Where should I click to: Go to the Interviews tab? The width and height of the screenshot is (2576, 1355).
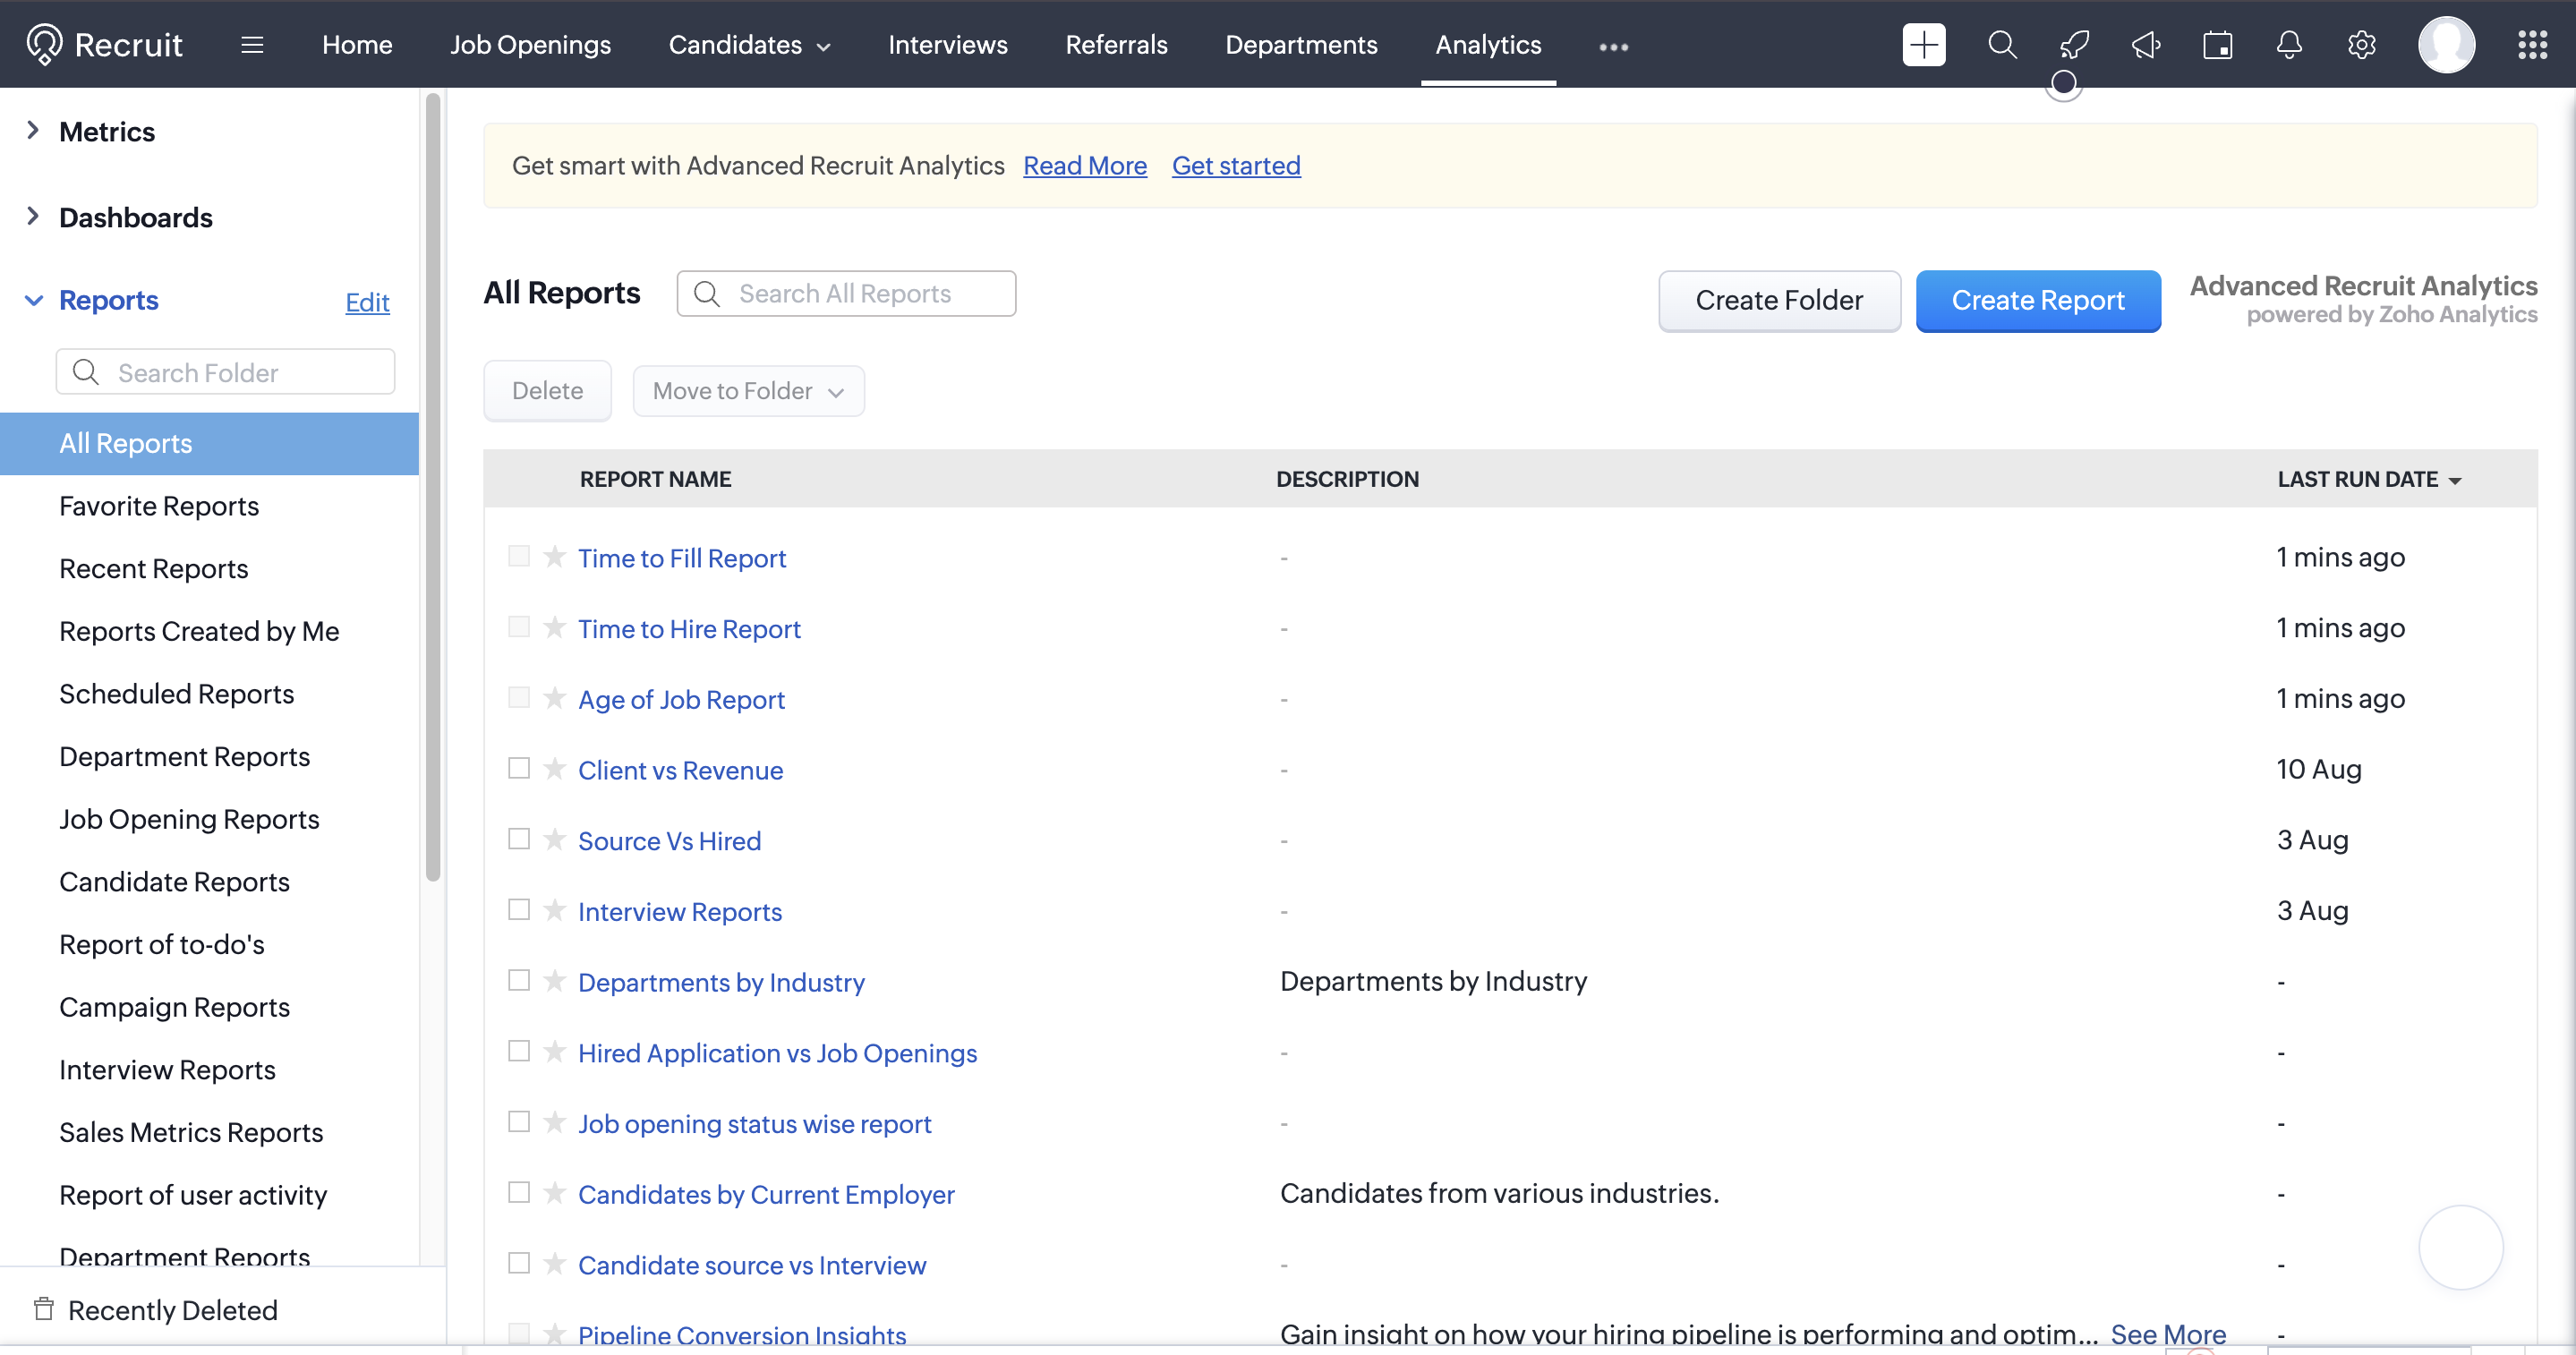[947, 45]
